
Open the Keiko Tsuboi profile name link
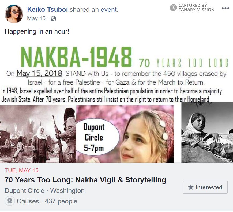coord(47,10)
